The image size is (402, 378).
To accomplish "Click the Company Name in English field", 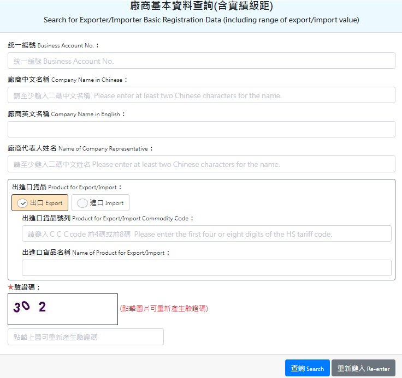I will click(201, 129).
